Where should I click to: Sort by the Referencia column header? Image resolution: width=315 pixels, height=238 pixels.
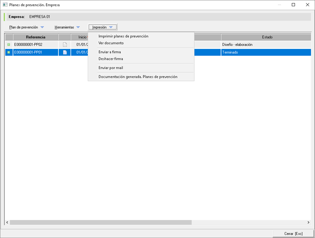36,37
